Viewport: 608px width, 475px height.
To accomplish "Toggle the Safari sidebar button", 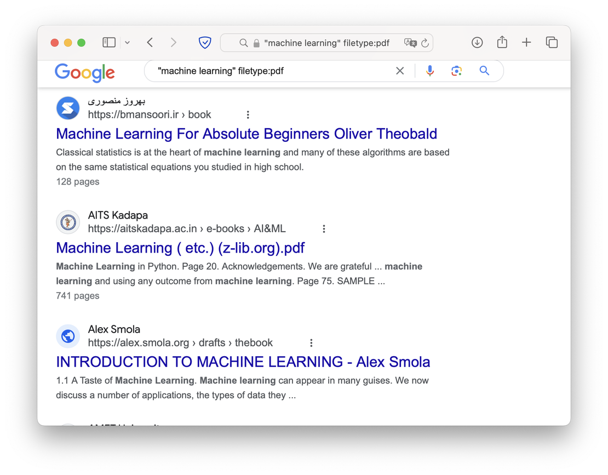I will (x=109, y=42).
